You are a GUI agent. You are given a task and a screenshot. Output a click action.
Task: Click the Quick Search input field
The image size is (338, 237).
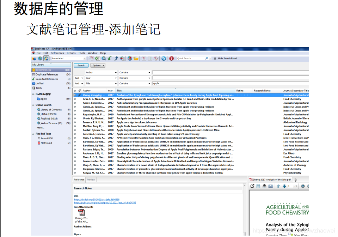tap(191, 58)
